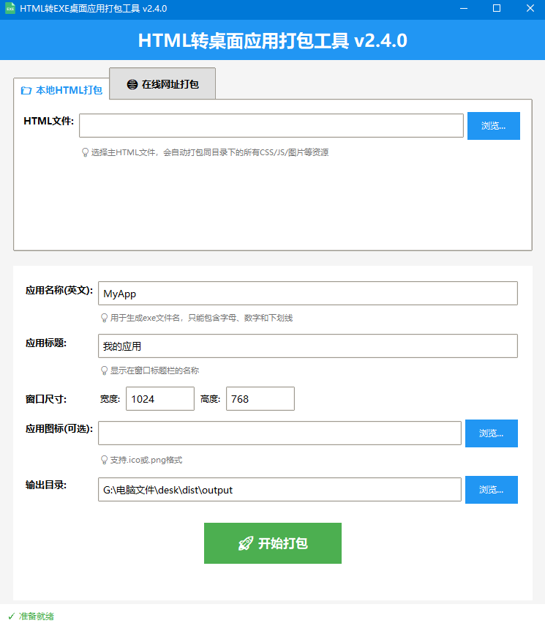Focus the HTML文件 path input field
The width and height of the screenshot is (545, 626).
[271, 126]
